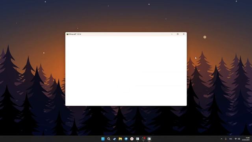Click the microphone tray icon
The image size is (252, 142).
click(x=226, y=139)
